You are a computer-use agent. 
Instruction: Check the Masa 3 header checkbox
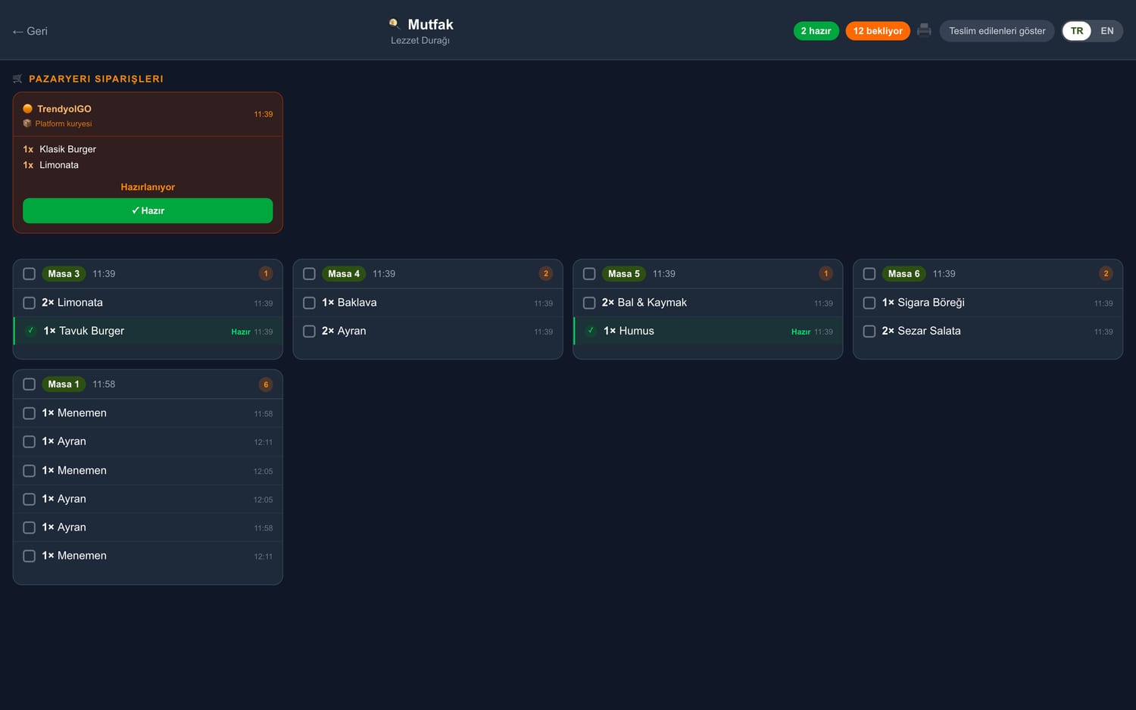tap(29, 274)
